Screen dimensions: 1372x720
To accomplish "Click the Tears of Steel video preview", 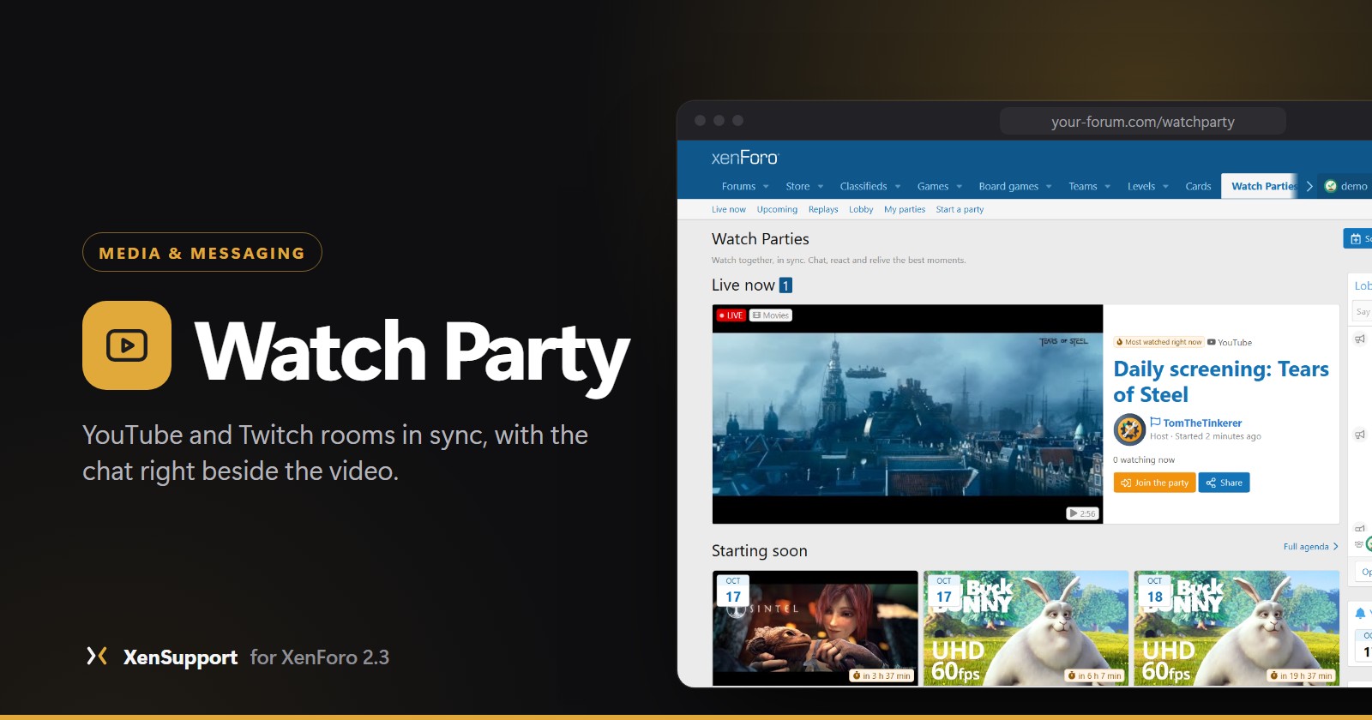I will point(907,414).
